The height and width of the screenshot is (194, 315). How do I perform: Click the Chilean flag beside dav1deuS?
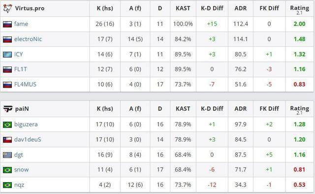[x=7, y=140]
